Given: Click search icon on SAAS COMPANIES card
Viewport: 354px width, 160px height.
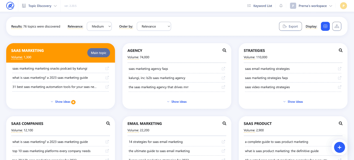Looking at the screenshot, I should click(x=108, y=124).
